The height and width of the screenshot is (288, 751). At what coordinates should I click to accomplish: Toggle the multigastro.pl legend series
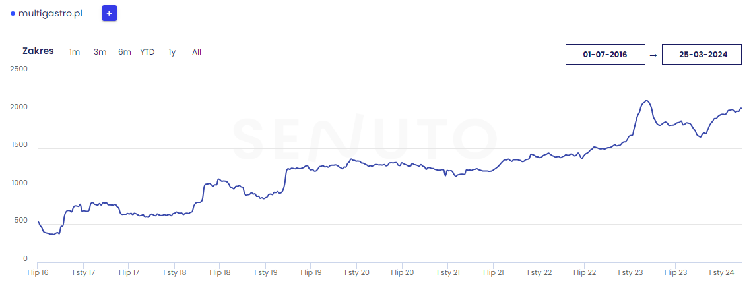(50, 13)
